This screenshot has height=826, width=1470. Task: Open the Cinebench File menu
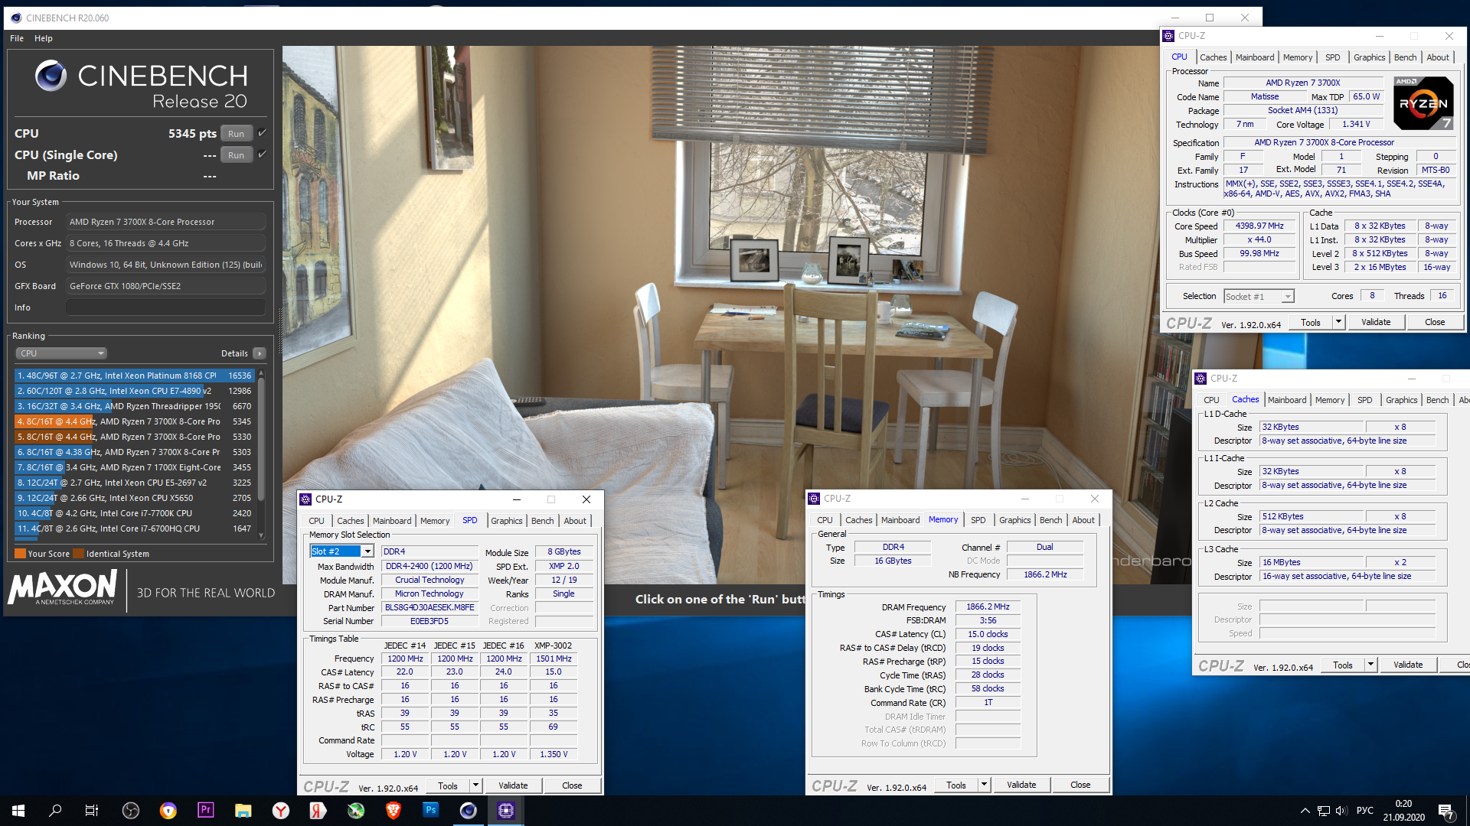(17, 38)
